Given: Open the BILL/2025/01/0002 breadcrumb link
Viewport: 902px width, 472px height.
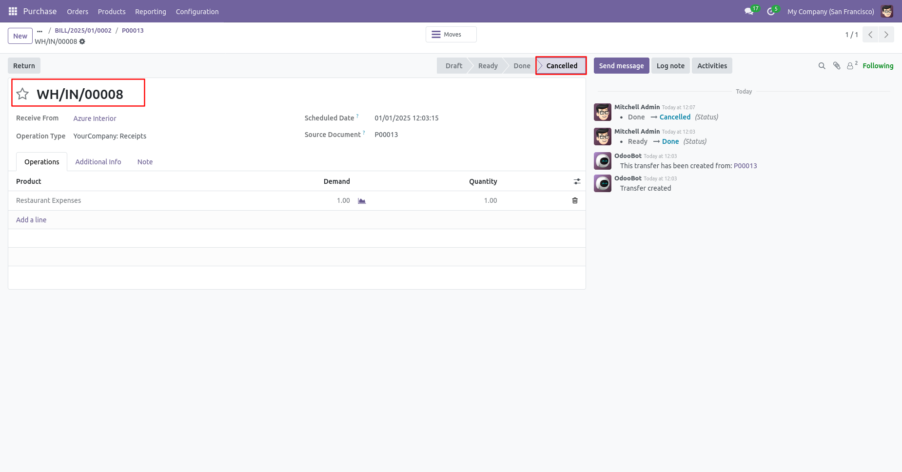Looking at the screenshot, I should tap(83, 30).
